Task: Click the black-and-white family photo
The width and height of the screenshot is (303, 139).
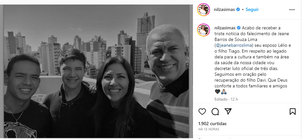Action: tap(96, 71)
